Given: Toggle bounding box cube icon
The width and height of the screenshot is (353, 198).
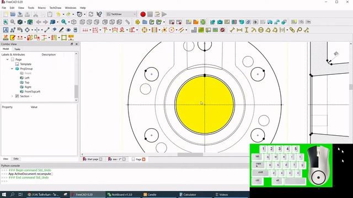Looking at the screenshot, I should [30, 22].
